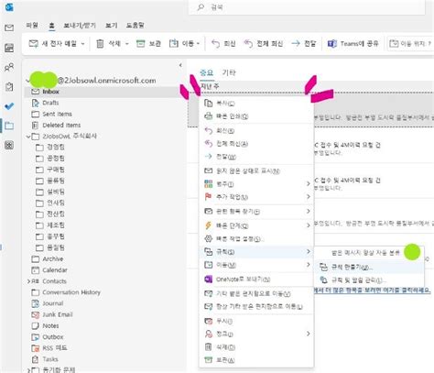Select the 보내기/받기 ribbon tab
The height and width of the screenshot is (373, 434).
coord(80,26)
